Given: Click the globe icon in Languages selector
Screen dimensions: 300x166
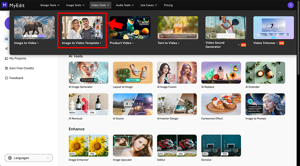Looking at the screenshot, I should [10, 158].
